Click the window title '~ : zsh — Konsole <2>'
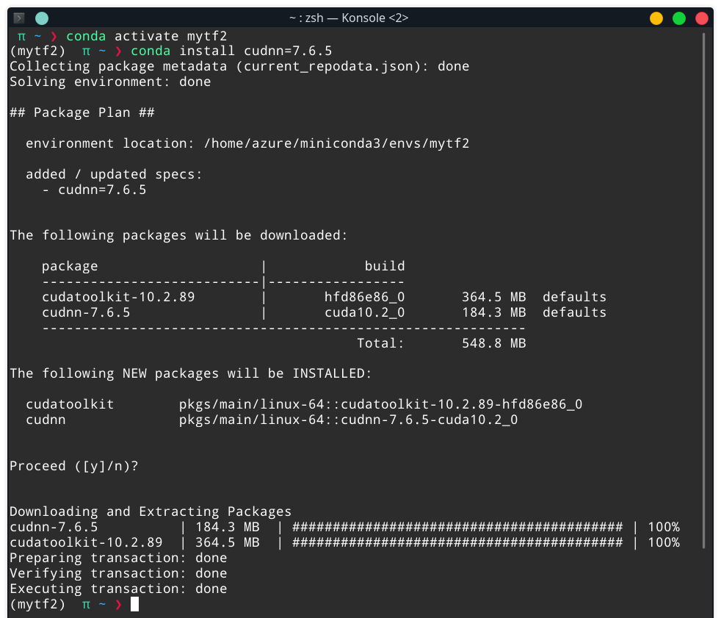 point(349,18)
